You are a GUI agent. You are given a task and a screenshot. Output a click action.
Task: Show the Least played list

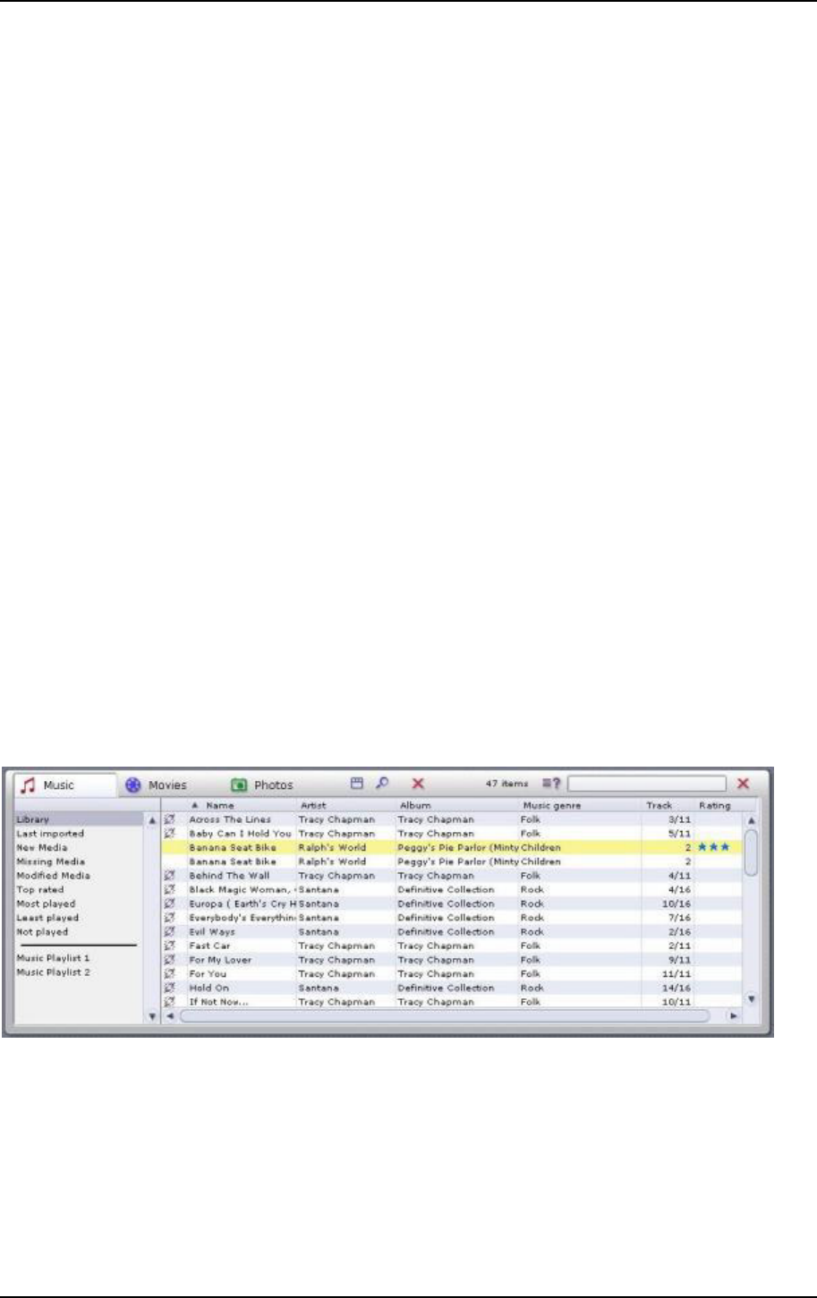click(47, 918)
